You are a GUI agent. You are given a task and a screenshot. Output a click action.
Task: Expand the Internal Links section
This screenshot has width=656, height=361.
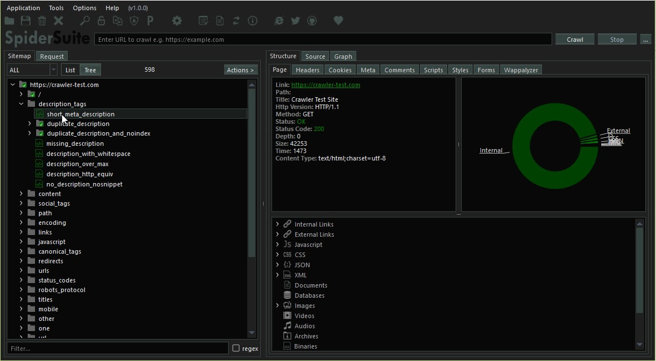pos(277,224)
